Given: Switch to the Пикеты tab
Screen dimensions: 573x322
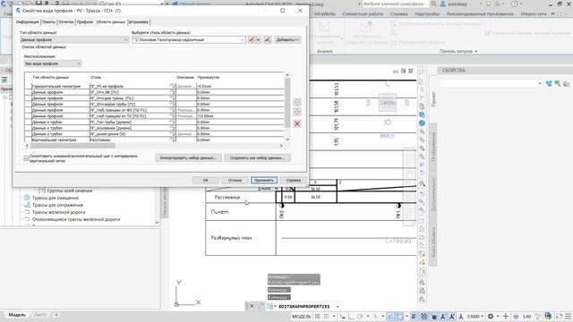Looking at the screenshot, I should (x=48, y=21).
